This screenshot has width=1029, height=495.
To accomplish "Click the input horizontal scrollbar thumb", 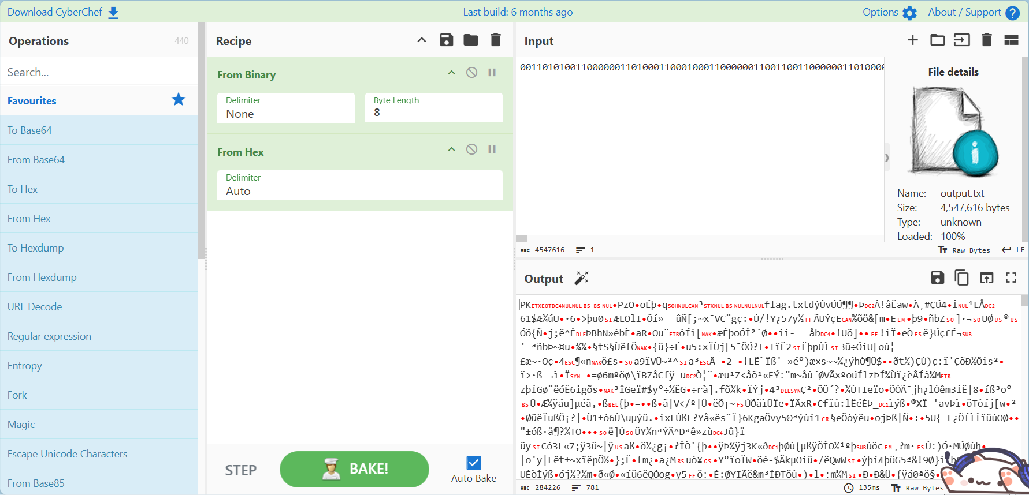I will [521, 238].
